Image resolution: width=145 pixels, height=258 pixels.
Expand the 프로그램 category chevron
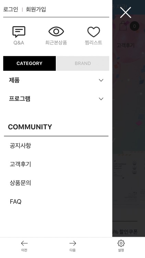coord(101,99)
